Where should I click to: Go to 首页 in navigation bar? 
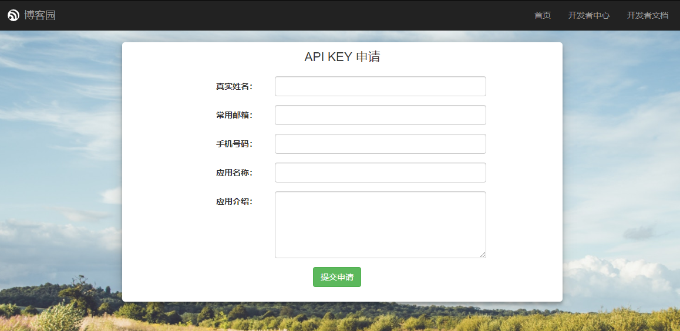point(543,16)
